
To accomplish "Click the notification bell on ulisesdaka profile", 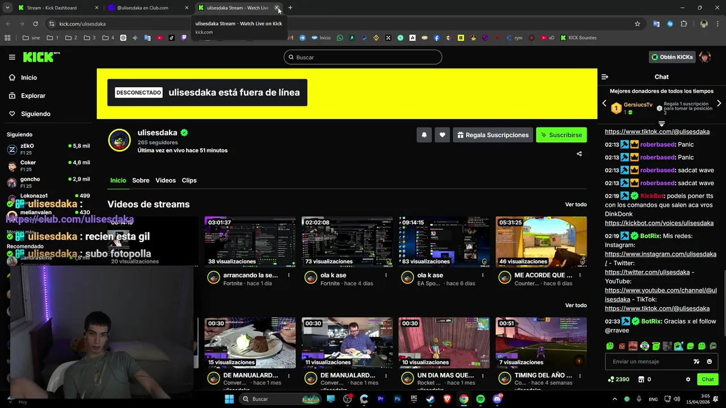I will (424, 135).
